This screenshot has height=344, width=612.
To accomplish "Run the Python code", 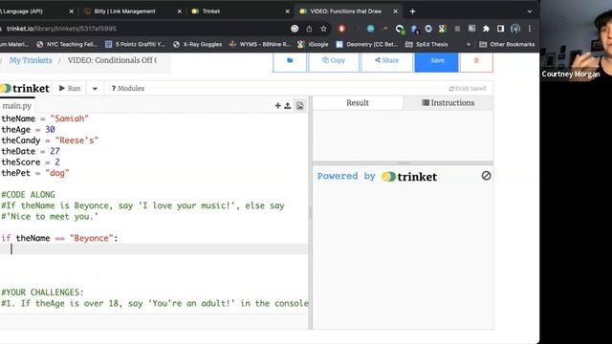I will pyautogui.click(x=70, y=89).
